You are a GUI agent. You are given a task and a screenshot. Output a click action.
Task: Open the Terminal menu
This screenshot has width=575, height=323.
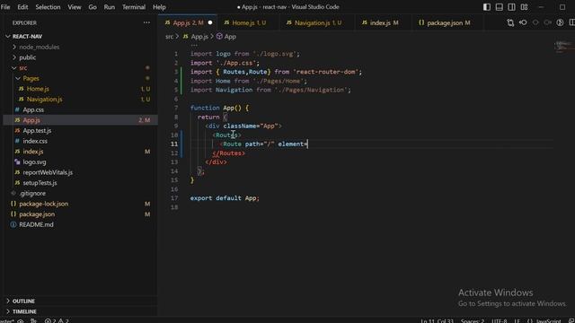point(134,7)
